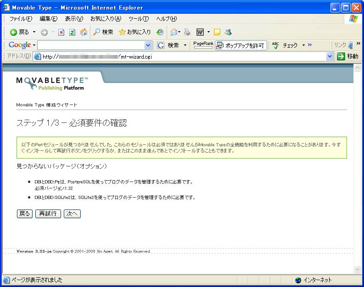Expand the Back button history dropdown arrow
364x287 pixels.
click(34, 32)
